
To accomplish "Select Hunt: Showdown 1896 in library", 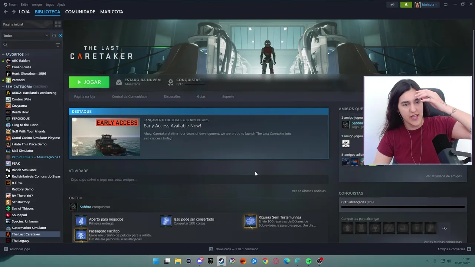I will pos(29,73).
